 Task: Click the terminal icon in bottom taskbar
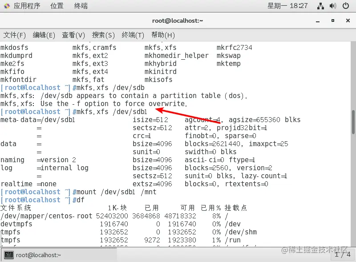point(9,255)
